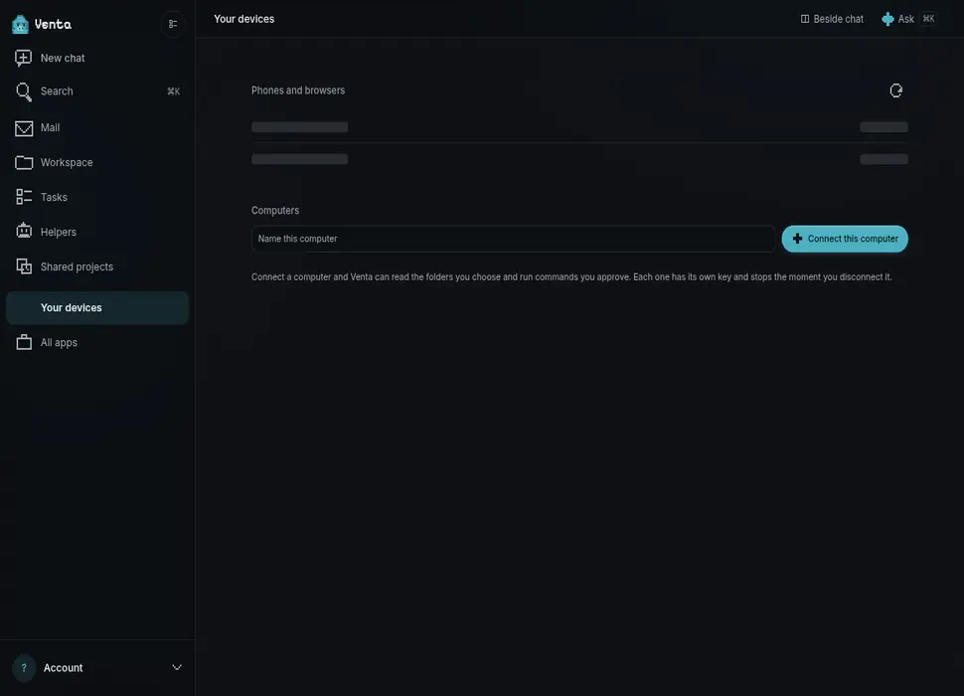Focus the Name this computer field
This screenshot has width=964, height=696.
click(x=513, y=239)
